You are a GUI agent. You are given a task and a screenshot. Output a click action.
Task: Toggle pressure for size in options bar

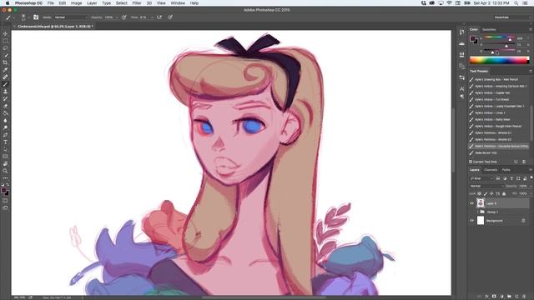[170, 17]
